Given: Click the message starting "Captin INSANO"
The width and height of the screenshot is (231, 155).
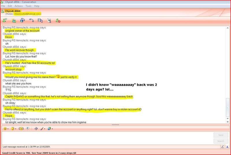Looking at the screenshot, I should 69,96.
